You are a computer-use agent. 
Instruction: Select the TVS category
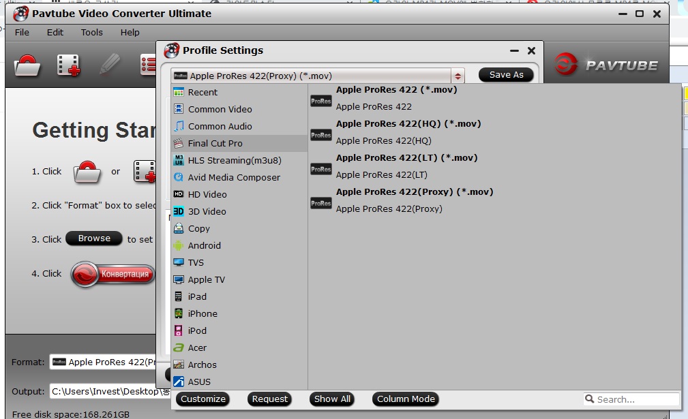point(239,262)
